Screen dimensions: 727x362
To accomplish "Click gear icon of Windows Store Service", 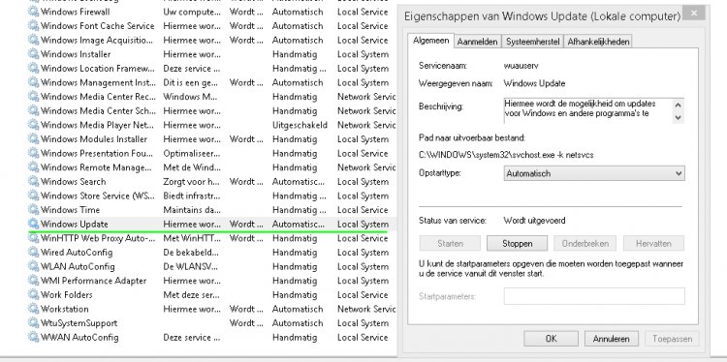I will point(33,196).
